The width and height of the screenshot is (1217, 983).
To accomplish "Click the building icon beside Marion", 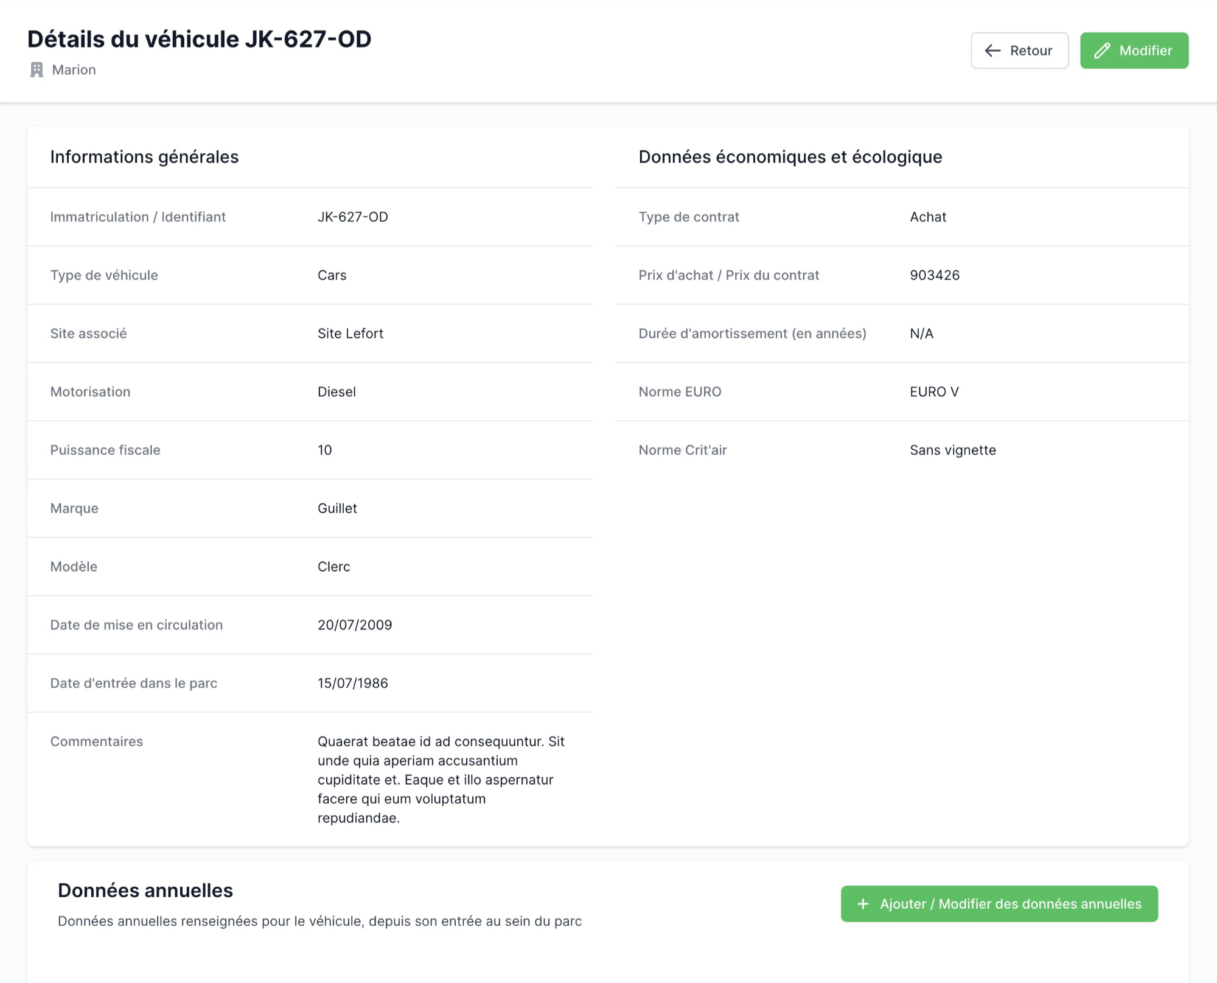I will [x=37, y=70].
